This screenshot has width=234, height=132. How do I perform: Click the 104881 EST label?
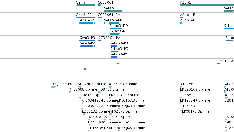point(187,95)
